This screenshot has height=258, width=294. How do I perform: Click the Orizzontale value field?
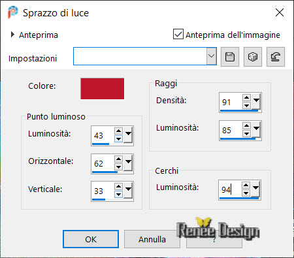coord(103,163)
